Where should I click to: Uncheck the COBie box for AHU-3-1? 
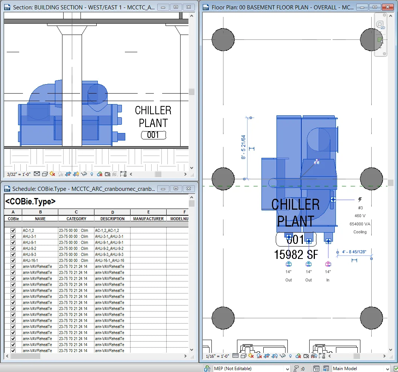coord(13,237)
